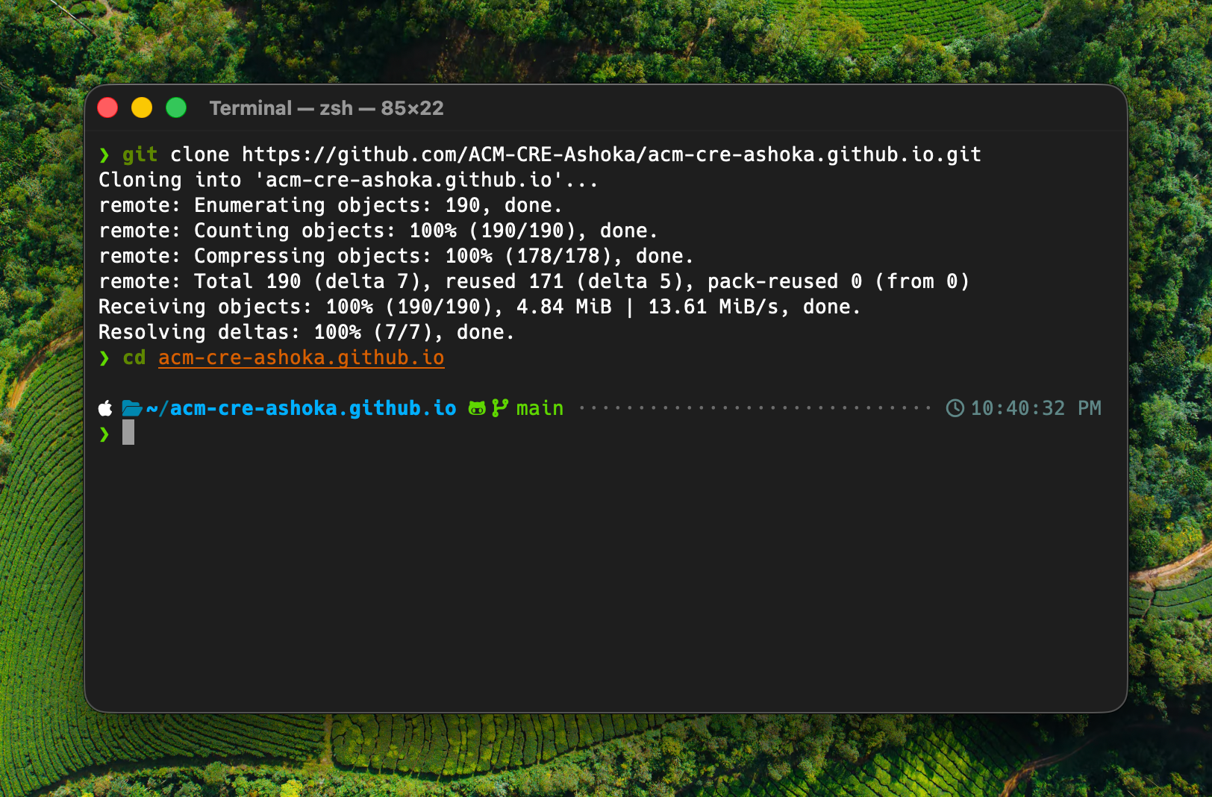Click the prompt arrow beside the block cursor
Screen dimensions: 1212x797
pyautogui.click(x=104, y=434)
